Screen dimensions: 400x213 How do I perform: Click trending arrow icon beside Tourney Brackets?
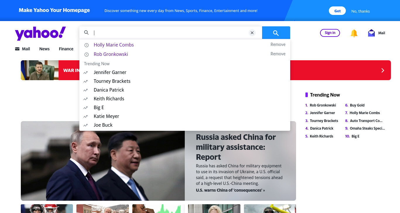pos(86,81)
